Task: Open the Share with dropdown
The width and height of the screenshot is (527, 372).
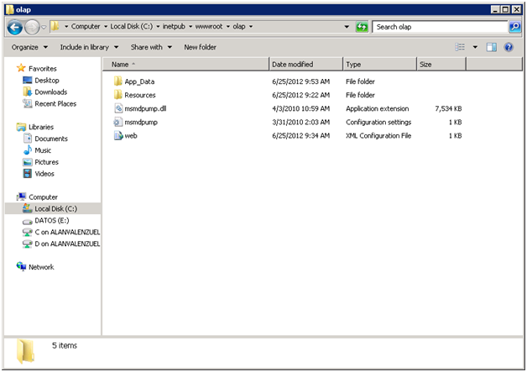Action: 150,47
